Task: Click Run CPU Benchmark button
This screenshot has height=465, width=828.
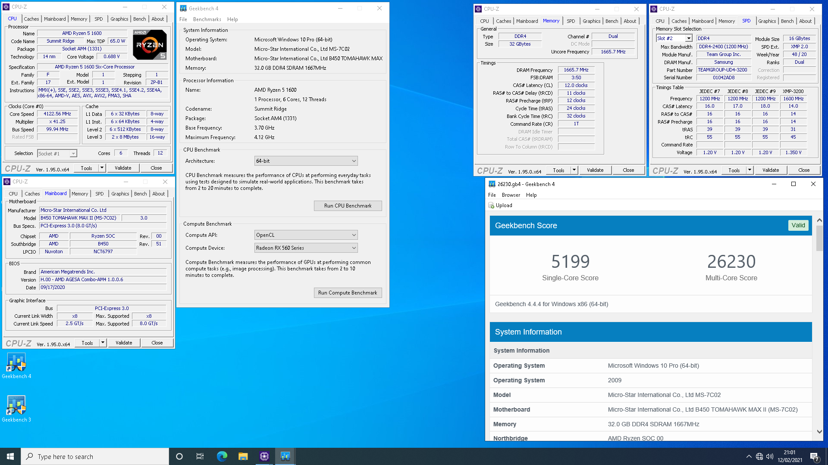Action: 348,206
